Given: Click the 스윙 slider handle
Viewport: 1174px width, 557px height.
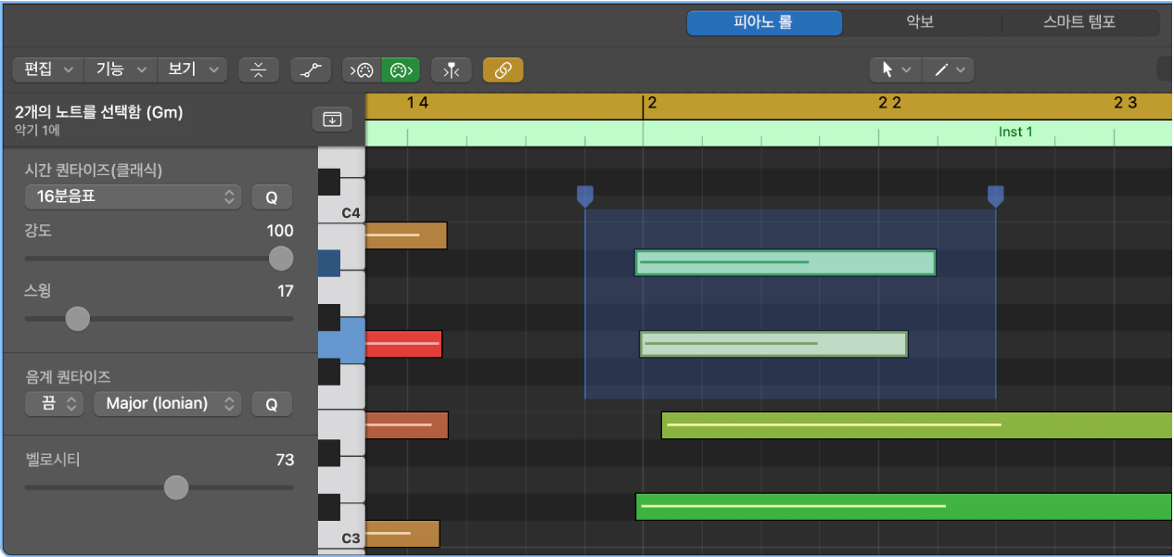Looking at the screenshot, I should 78,319.
